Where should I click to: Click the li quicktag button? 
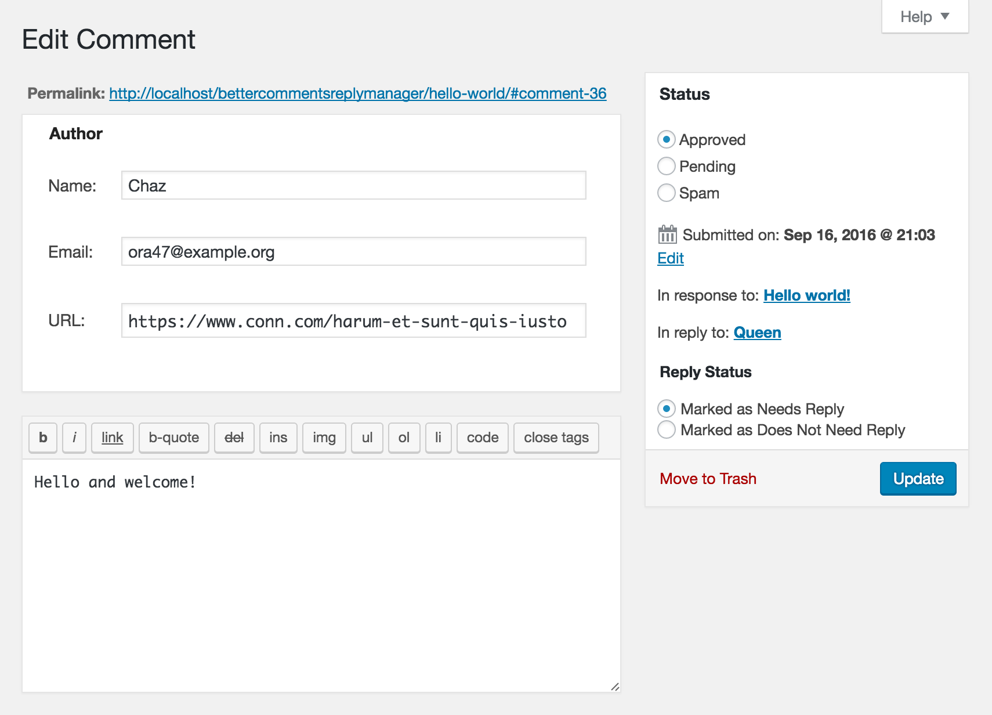coord(439,438)
